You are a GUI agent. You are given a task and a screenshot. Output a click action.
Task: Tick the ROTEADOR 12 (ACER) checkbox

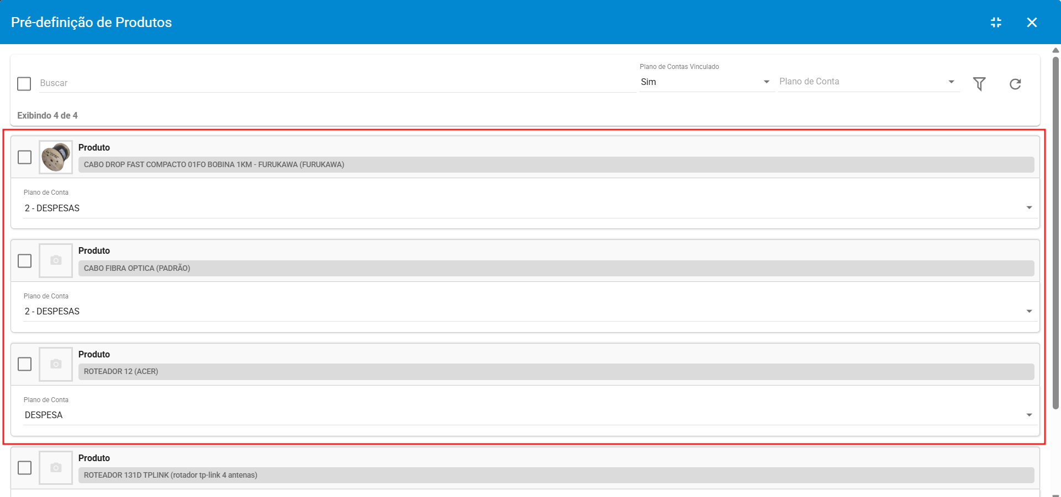tap(25, 364)
